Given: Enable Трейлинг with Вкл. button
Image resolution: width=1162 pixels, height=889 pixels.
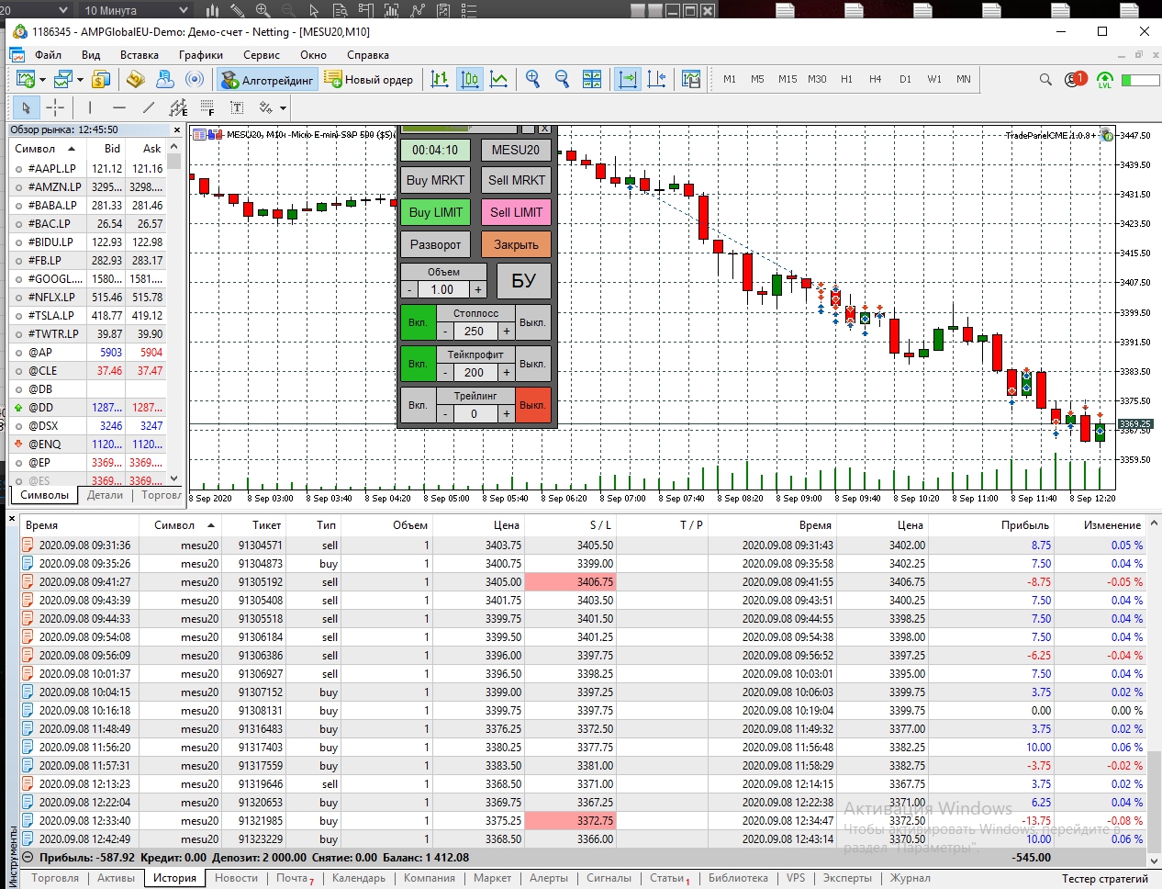Looking at the screenshot, I should [418, 405].
